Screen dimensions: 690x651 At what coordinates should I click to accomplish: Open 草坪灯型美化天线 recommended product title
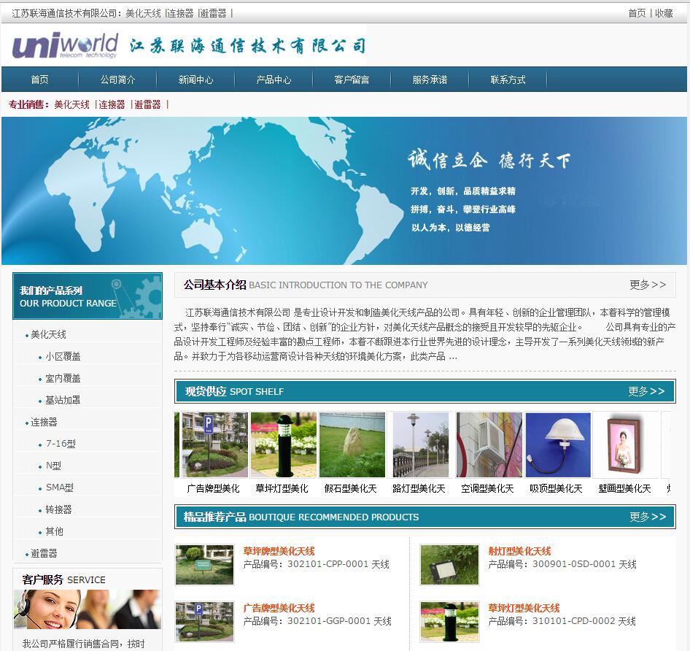click(x=524, y=608)
